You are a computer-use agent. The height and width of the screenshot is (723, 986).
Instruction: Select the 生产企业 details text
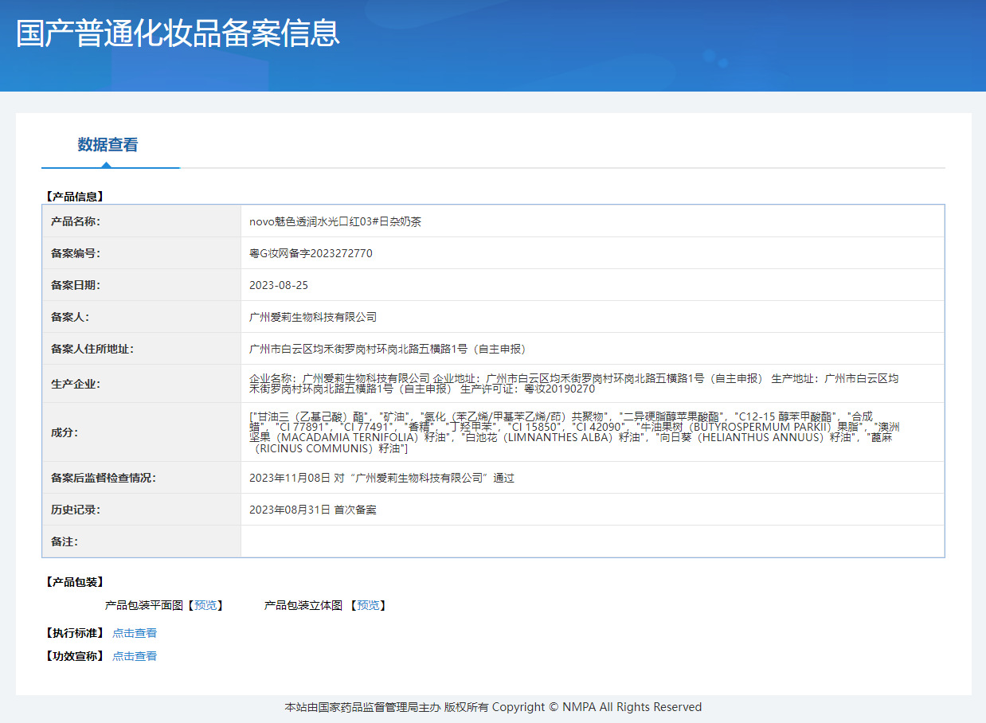click(x=574, y=384)
